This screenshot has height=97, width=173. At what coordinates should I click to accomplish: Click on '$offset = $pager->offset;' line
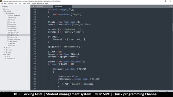(63, 57)
